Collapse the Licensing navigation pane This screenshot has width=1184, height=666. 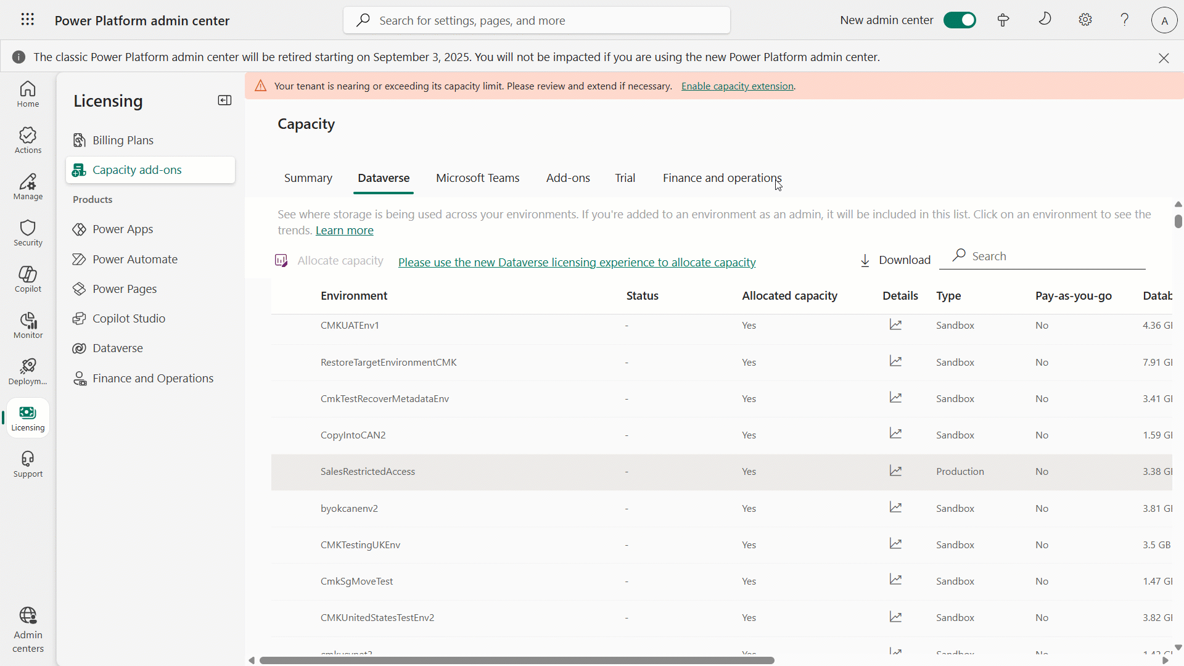click(x=224, y=101)
